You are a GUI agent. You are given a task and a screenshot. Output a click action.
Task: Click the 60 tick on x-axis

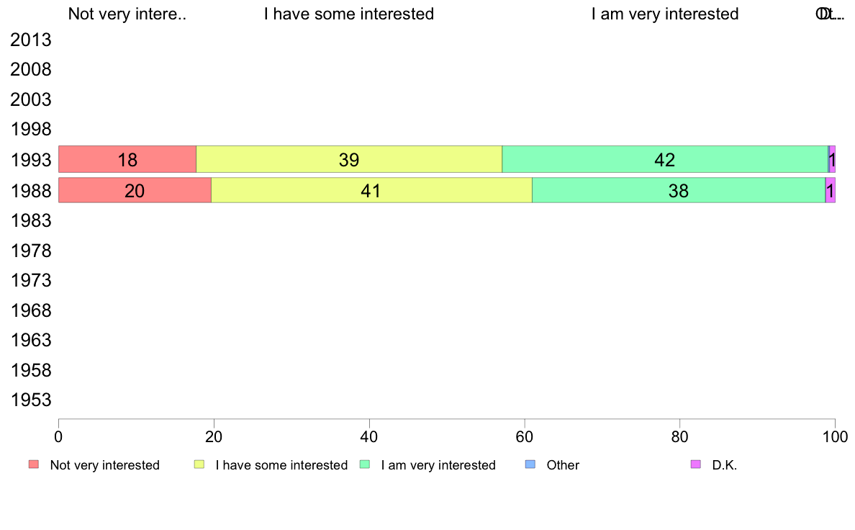(x=525, y=436)
